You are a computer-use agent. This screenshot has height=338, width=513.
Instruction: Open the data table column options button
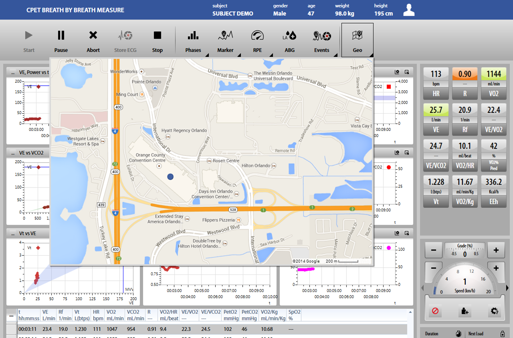coord(11,316)
